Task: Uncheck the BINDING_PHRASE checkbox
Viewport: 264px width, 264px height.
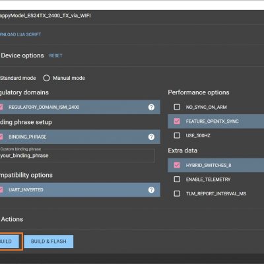Action: pos(1,137)
